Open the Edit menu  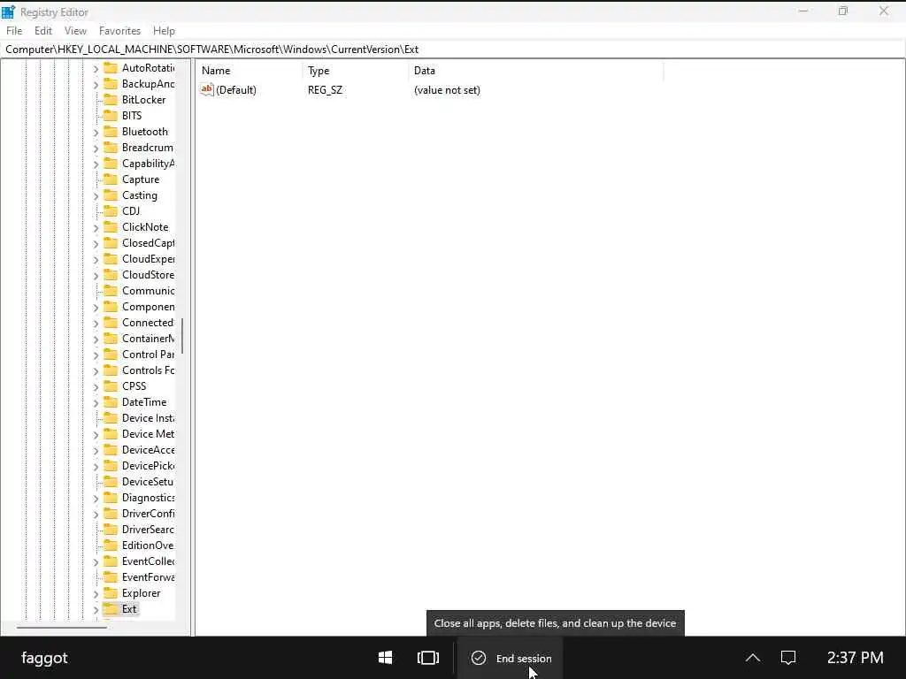coord(42,31)
